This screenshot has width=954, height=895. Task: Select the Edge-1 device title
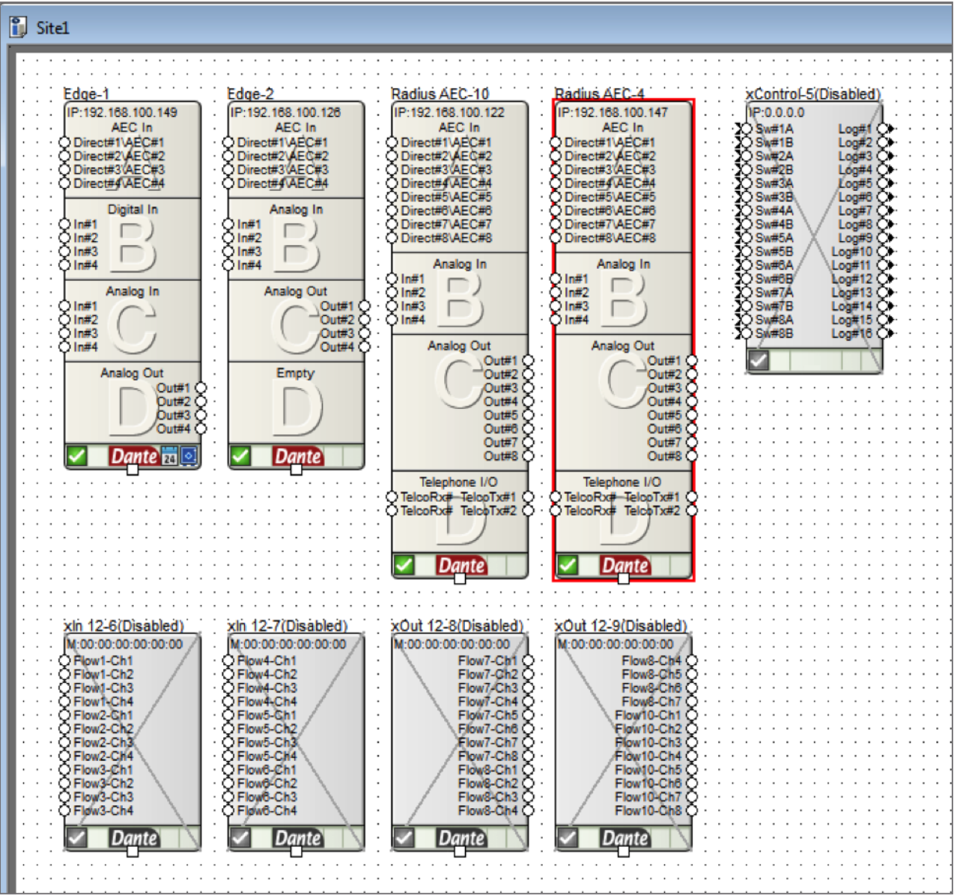coord(86,94)
